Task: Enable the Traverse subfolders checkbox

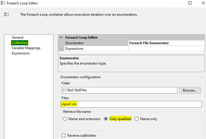Action: tap(63, 136)
